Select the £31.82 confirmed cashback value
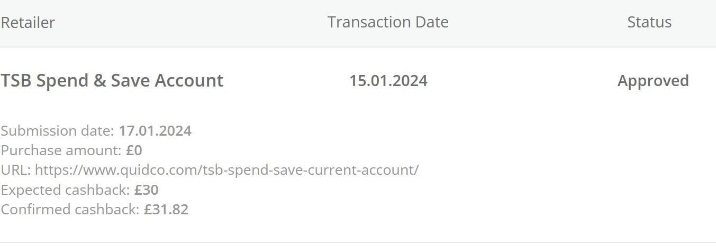 (166, 209)
